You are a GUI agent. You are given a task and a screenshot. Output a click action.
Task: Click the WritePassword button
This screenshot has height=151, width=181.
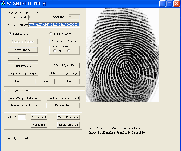pos(69,117)
